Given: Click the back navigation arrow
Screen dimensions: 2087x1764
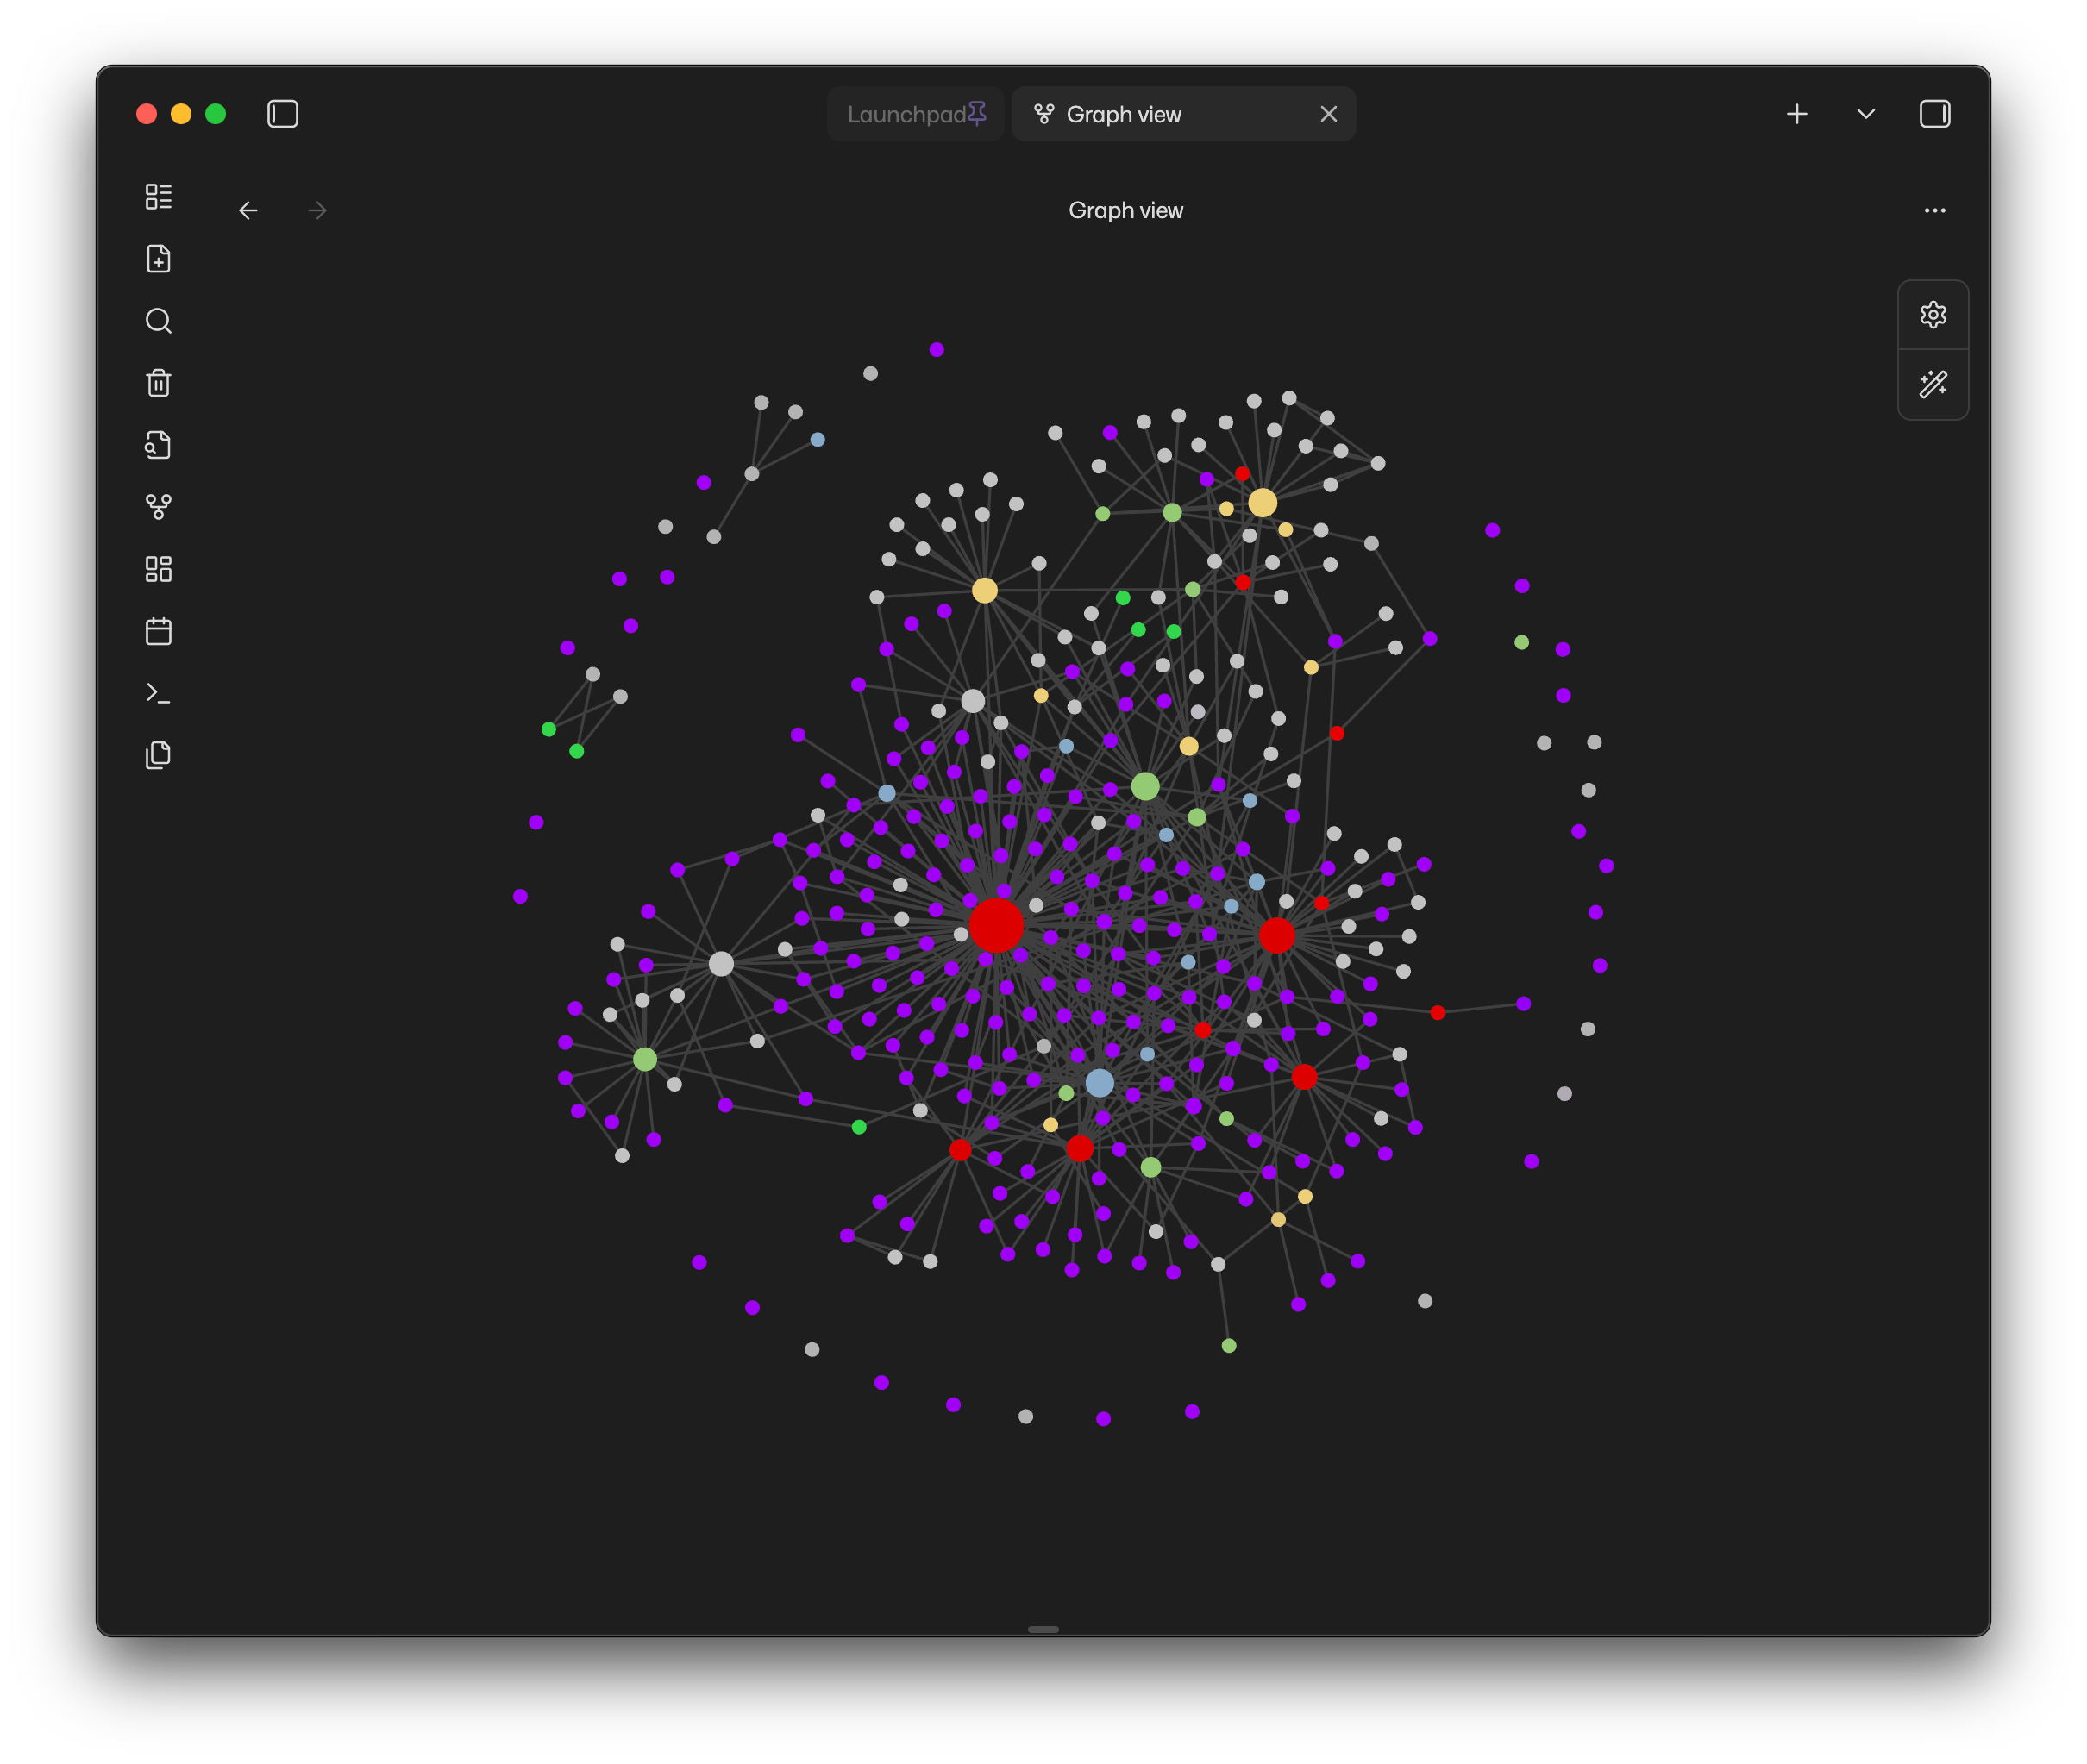Looking at the screenshot, I should (x=248, y=210).
